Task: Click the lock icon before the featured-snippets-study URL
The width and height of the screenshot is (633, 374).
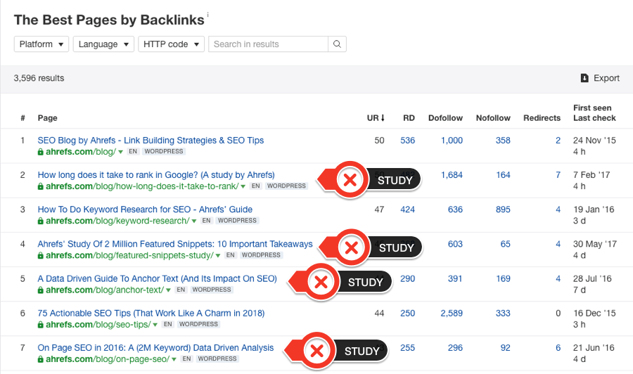Action: pos(40,255)
